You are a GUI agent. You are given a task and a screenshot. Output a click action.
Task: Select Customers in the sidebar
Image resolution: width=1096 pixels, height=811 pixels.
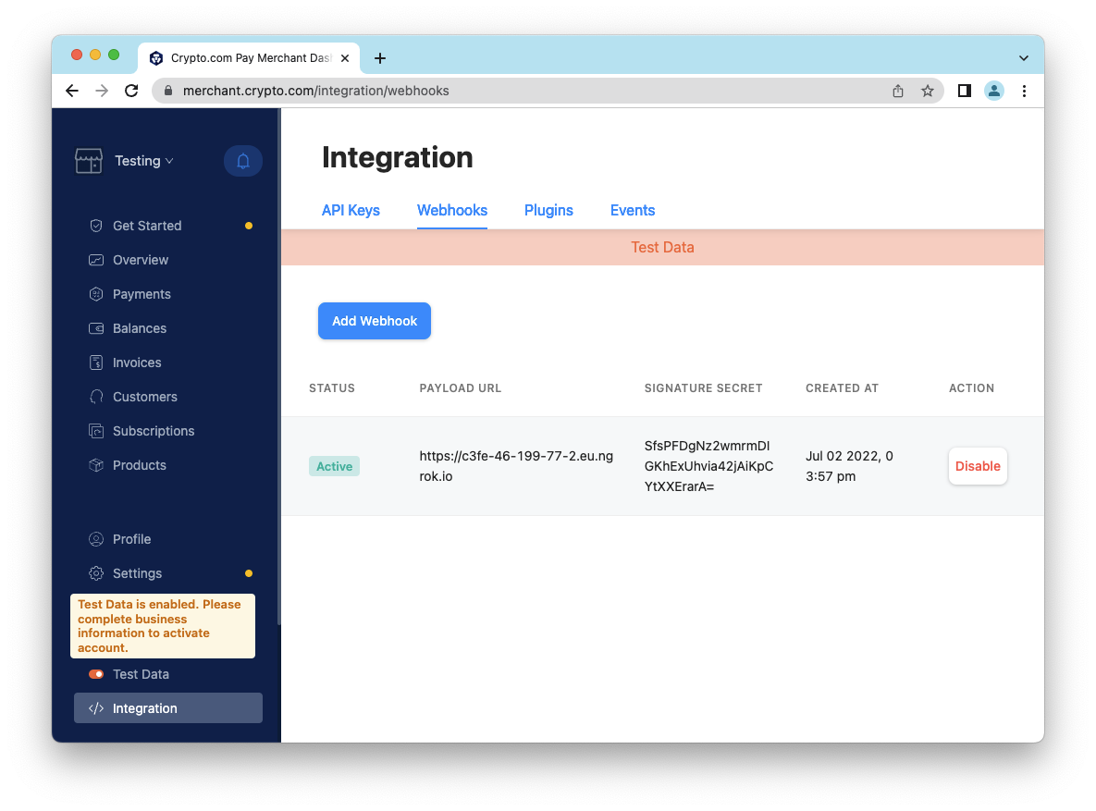tap(144, 397)
